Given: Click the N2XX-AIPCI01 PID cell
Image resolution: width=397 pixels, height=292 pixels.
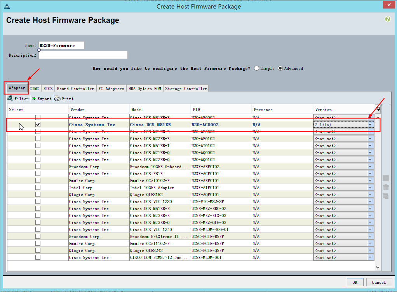Looking at the screenshot, I should pos(221,188).
